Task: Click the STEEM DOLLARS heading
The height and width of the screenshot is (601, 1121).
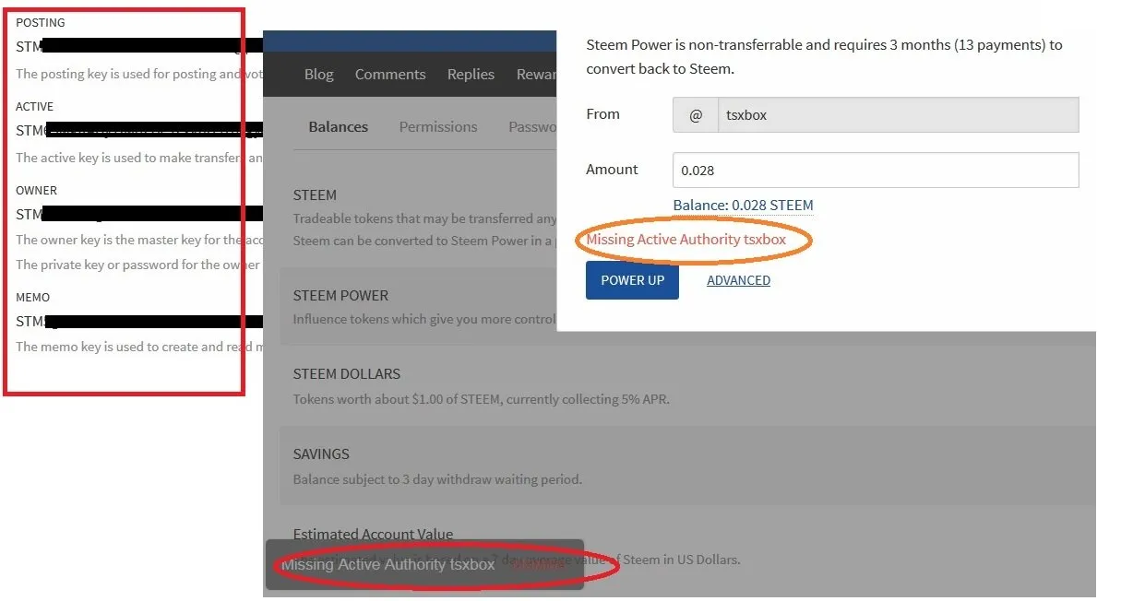Action: click(x=347, y=374)
